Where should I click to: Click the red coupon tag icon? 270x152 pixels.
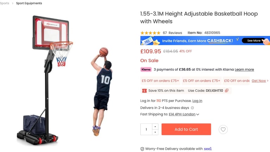coord(144,91)
